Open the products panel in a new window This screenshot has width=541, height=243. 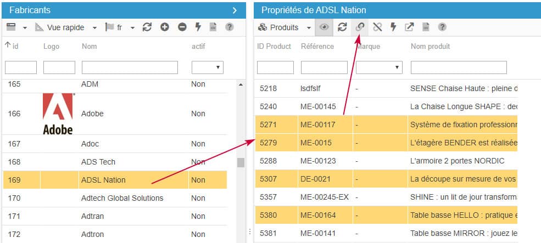pos(409,27)
